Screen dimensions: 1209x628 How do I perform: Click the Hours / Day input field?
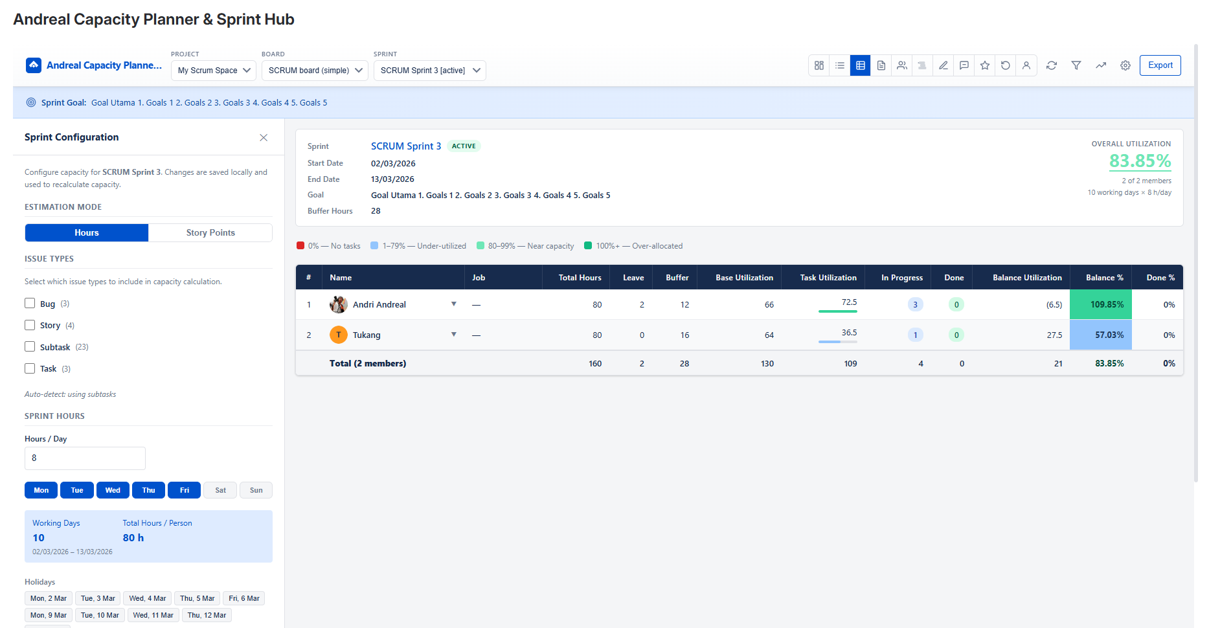pos(85,458)
